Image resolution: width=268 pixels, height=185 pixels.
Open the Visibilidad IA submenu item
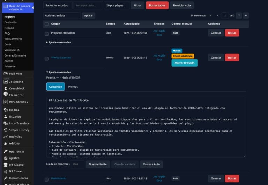(x=12, y=50)
